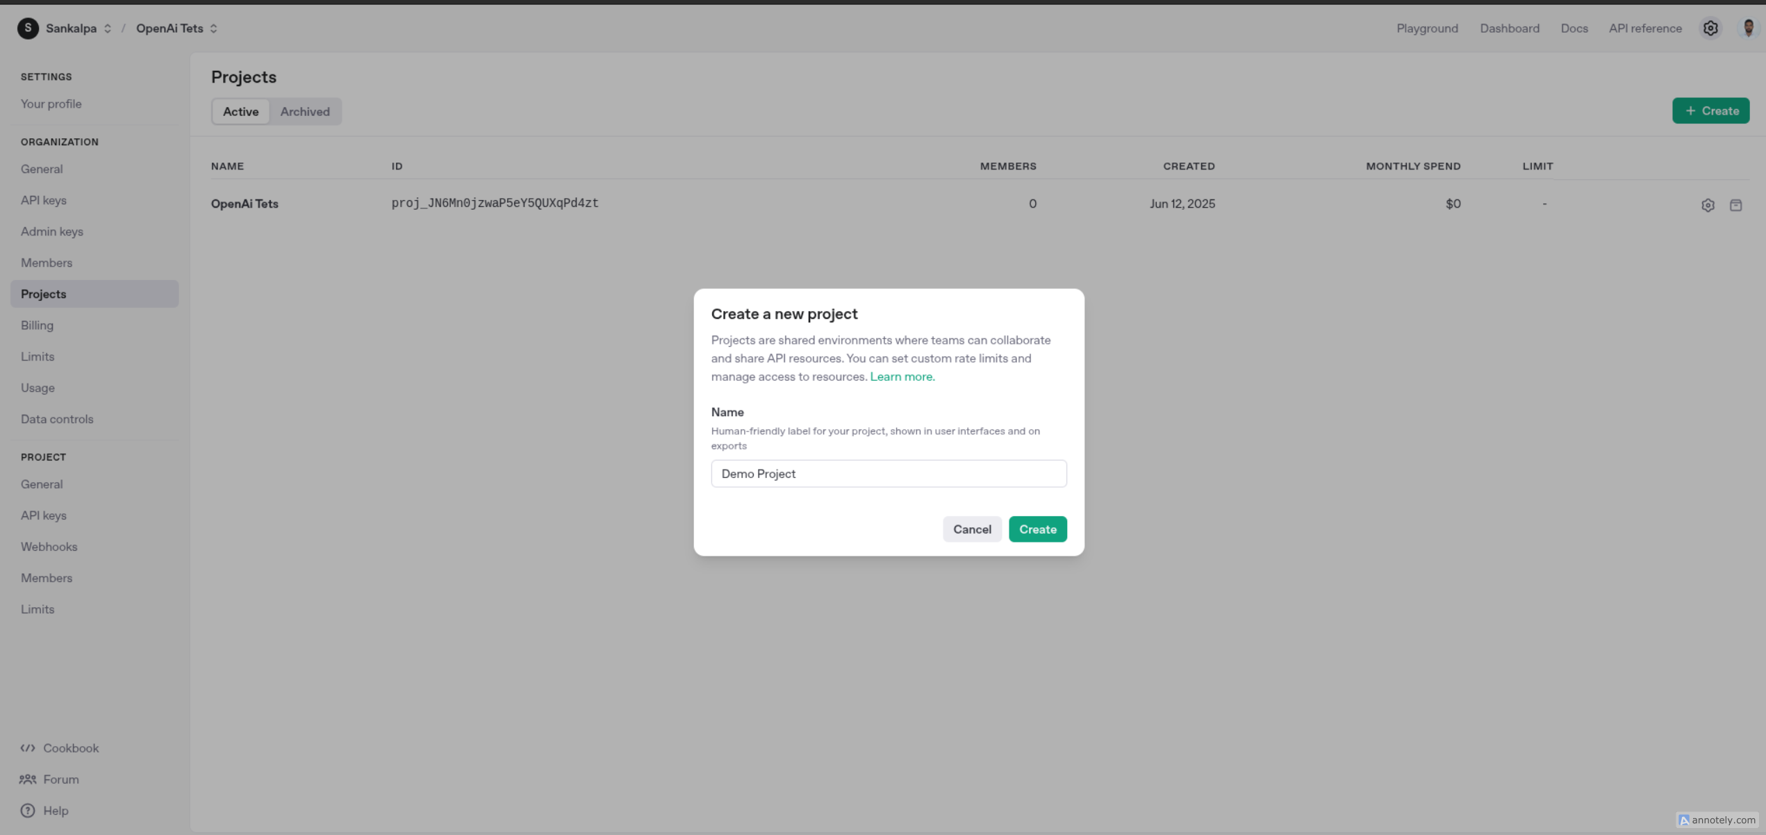
Task: Follow the Learn more link
Action: (902, 377)
